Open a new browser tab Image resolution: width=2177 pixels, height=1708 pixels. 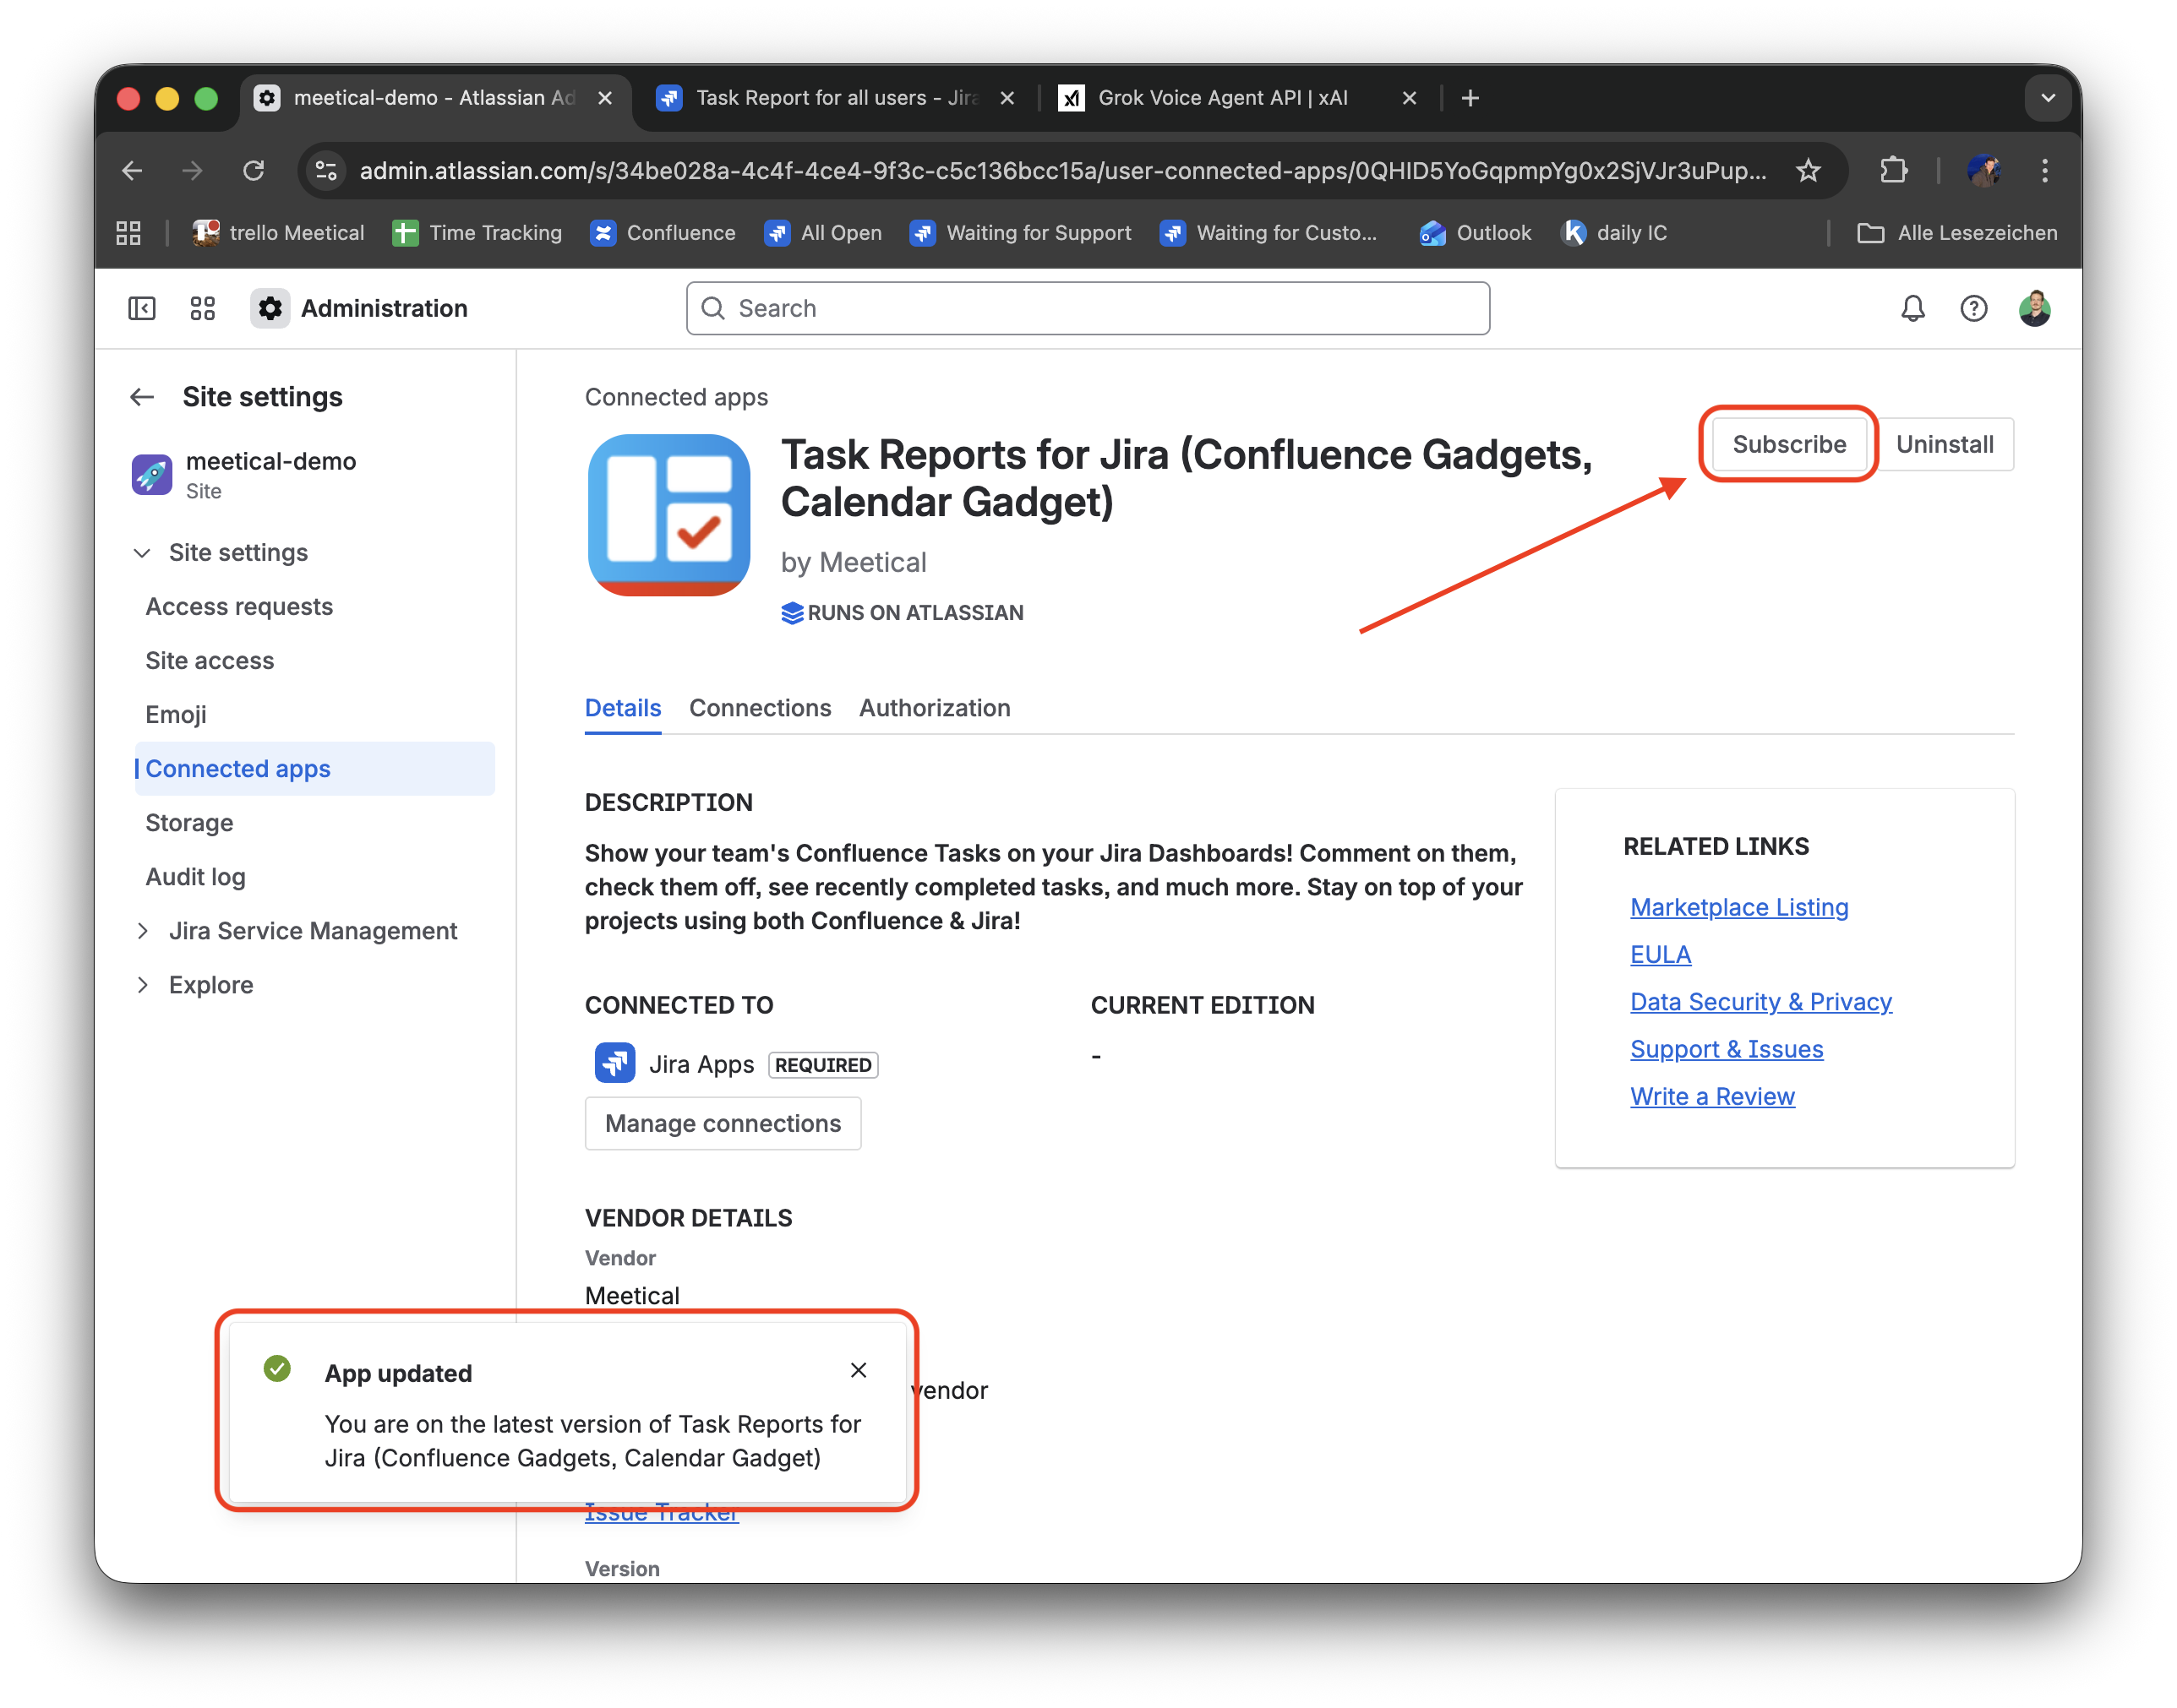1470,98
